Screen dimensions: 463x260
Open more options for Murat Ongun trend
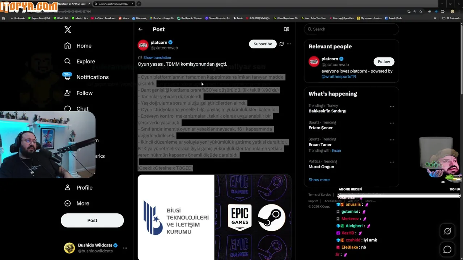tap(392, 162)
